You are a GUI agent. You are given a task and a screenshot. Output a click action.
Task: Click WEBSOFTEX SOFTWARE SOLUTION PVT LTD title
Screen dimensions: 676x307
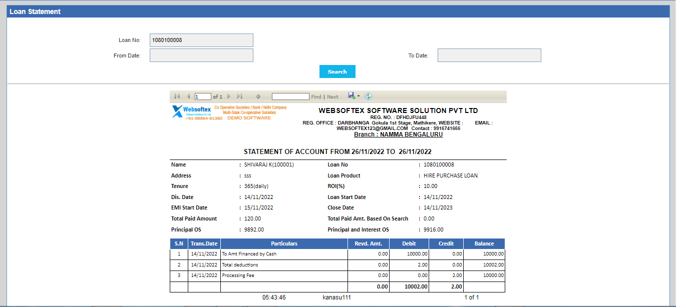398,110
